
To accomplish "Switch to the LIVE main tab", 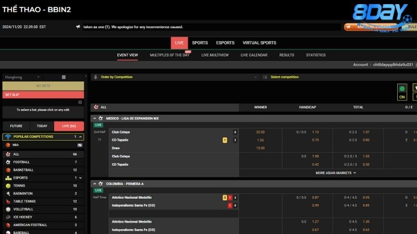I will click(179, 43).
